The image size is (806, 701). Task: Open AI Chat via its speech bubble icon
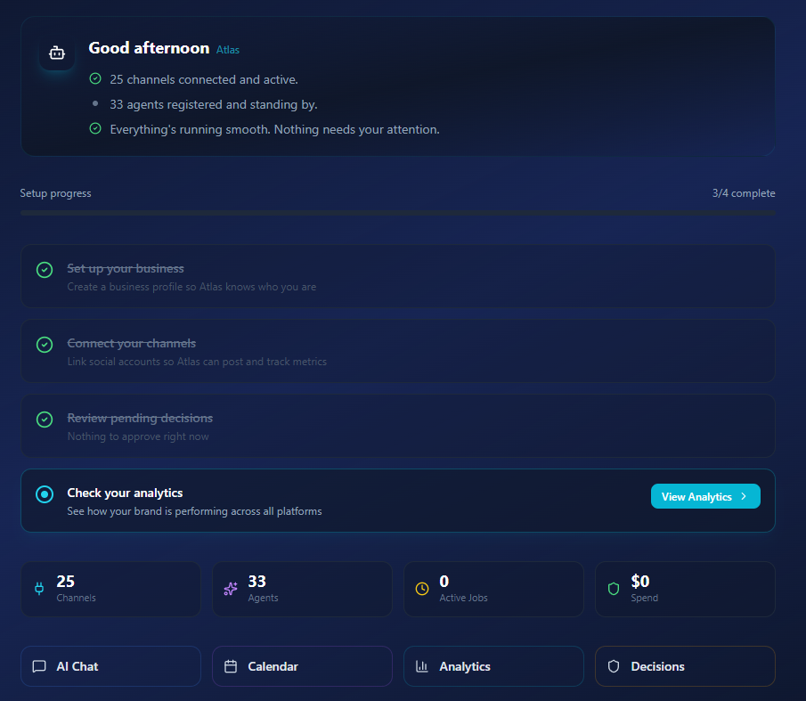[x=37, y=665]
